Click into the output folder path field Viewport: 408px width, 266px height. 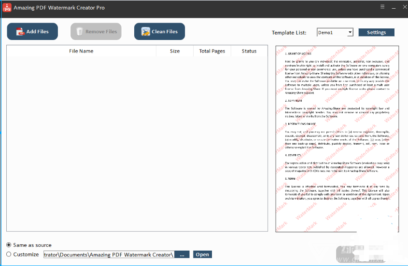tap(109, 254)
